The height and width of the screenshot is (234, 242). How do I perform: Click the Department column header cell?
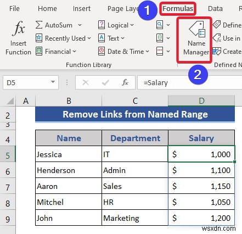click(135, 138)
